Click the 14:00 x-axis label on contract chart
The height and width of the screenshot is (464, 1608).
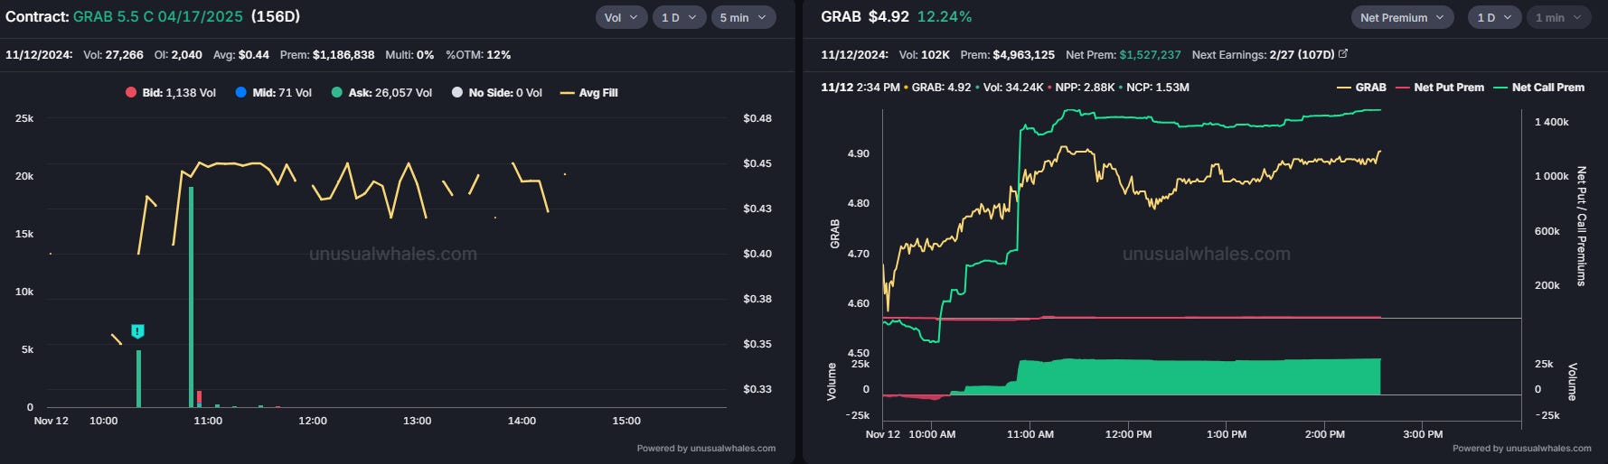[x=522, y=421]
